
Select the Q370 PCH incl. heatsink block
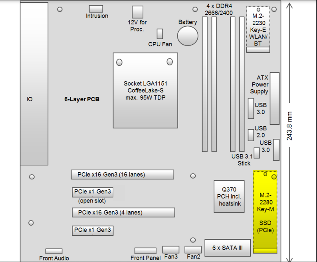[x=229, y=197]
